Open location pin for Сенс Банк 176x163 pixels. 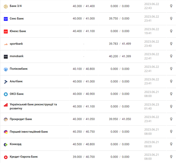[x=171, y=19]
